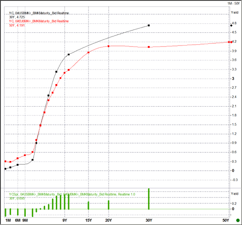Click the '30Y' maturity label on x-axis
This screenshot has height=225, width=242.
coord(149,220)
